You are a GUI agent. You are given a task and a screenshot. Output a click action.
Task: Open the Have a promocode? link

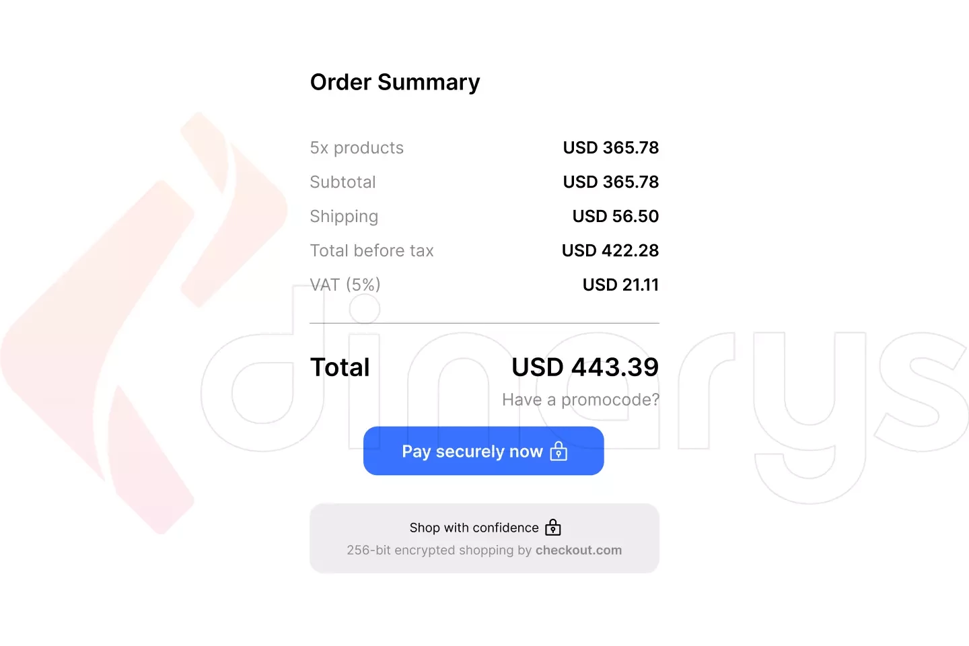[x=581, y=400]
